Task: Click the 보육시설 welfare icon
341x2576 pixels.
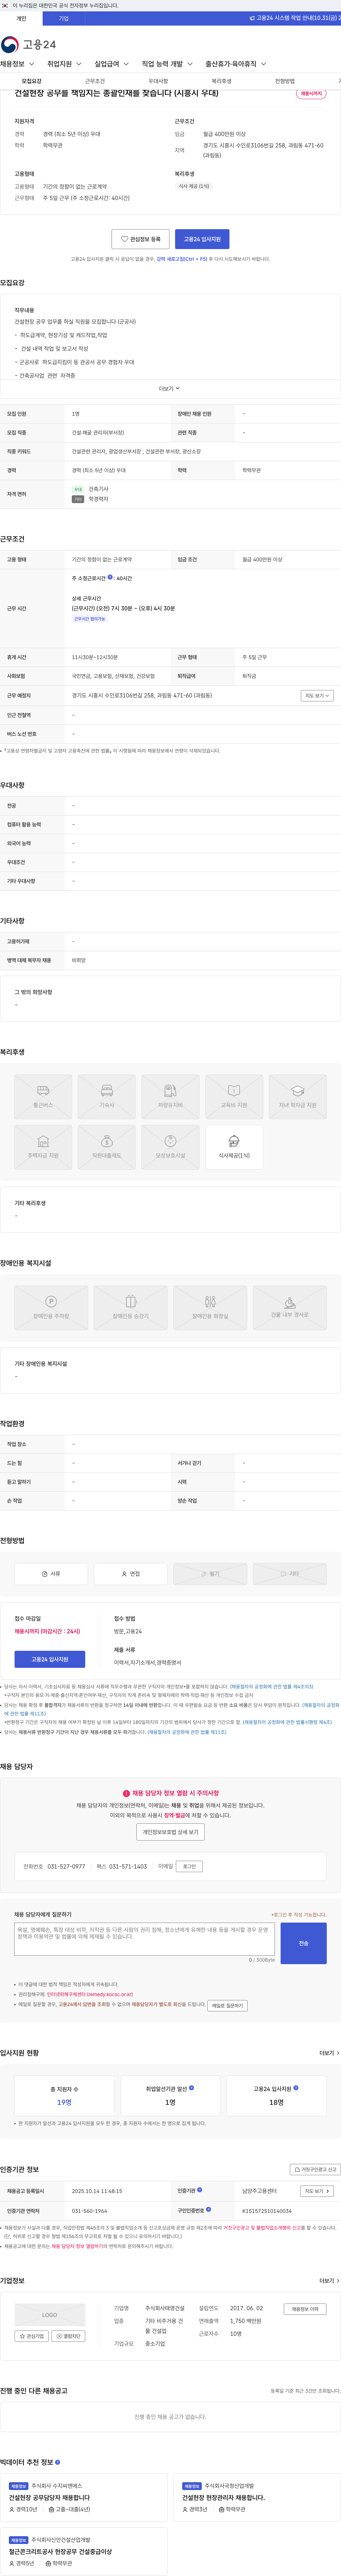Action: (x=170, y=1147)
